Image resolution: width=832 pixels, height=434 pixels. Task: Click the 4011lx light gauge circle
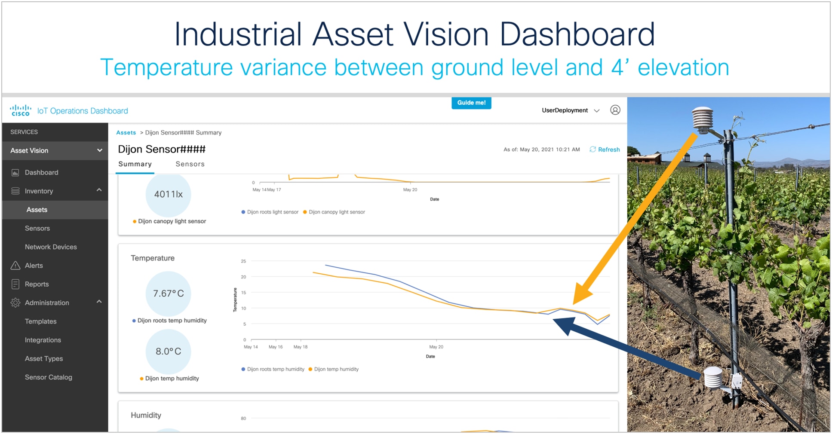[x=168, y=194]
